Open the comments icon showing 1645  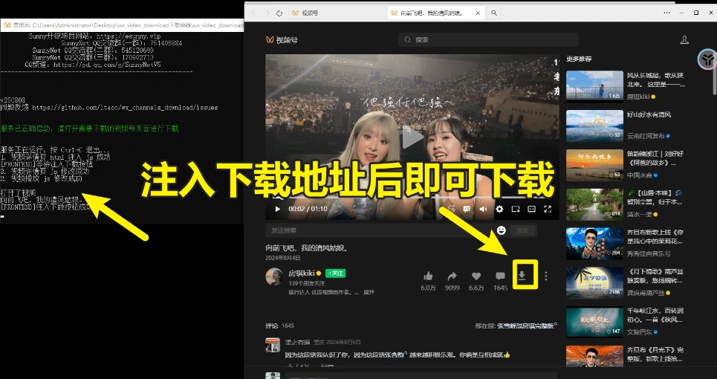[500, 276]
